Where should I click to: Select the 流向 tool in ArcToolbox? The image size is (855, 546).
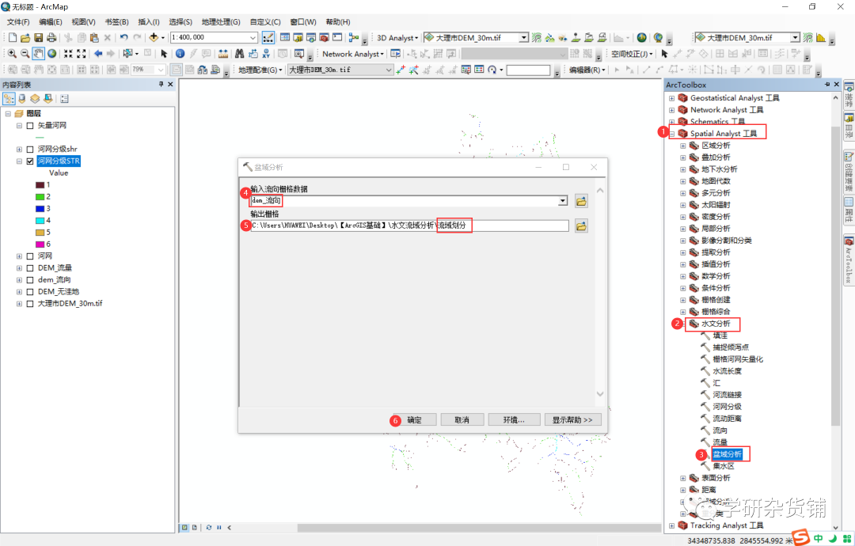pyautogui.click(x=720, y=430)
